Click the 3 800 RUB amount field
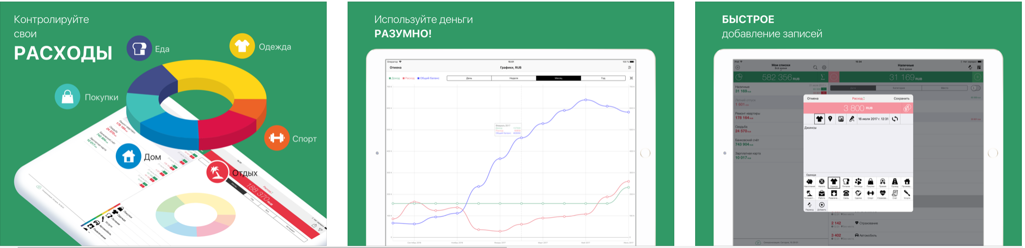 coord(857,108)
